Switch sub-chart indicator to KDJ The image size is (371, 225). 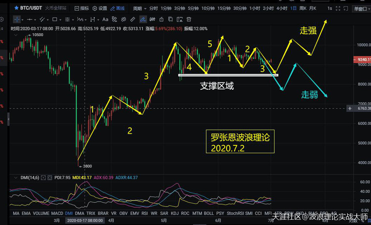point(175,213)
